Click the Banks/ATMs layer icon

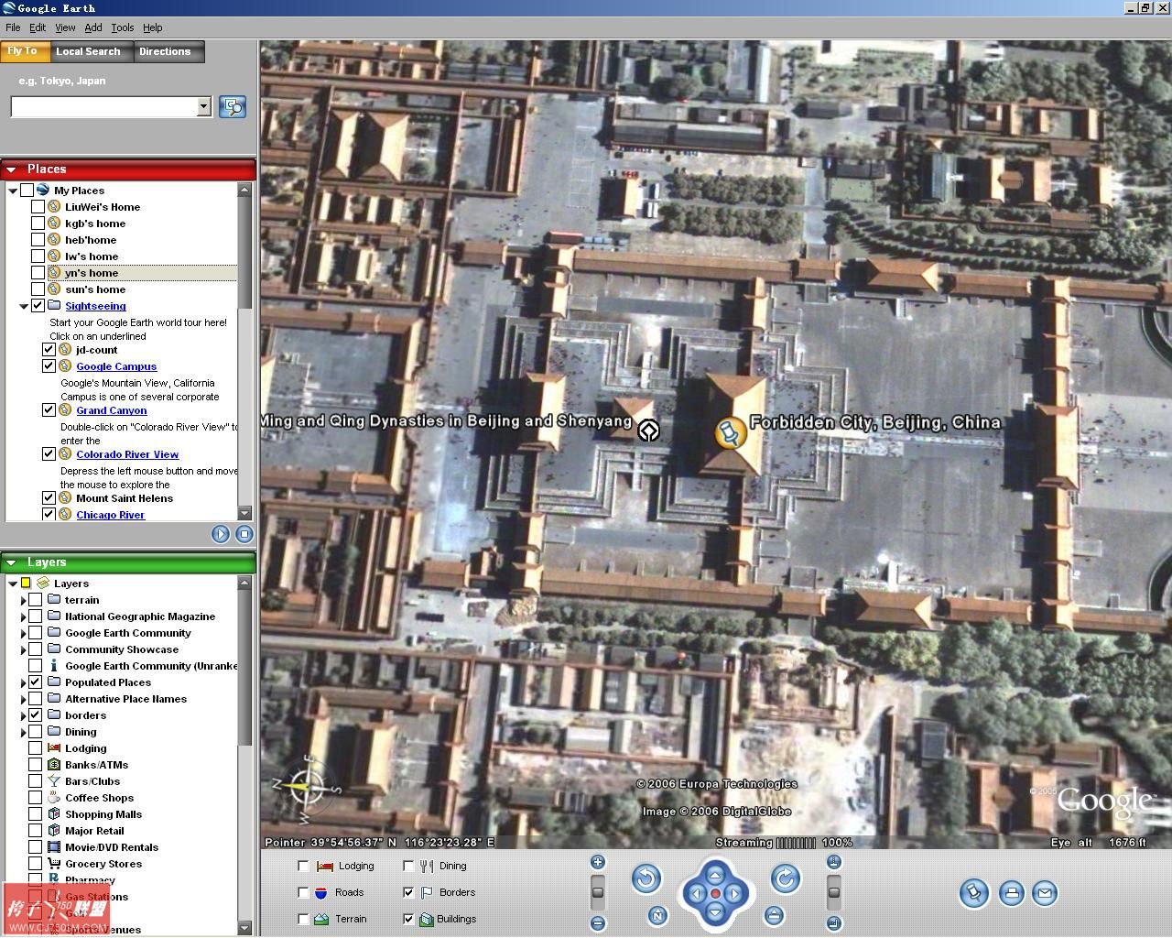pyautogui.click(x=54, y=765)
